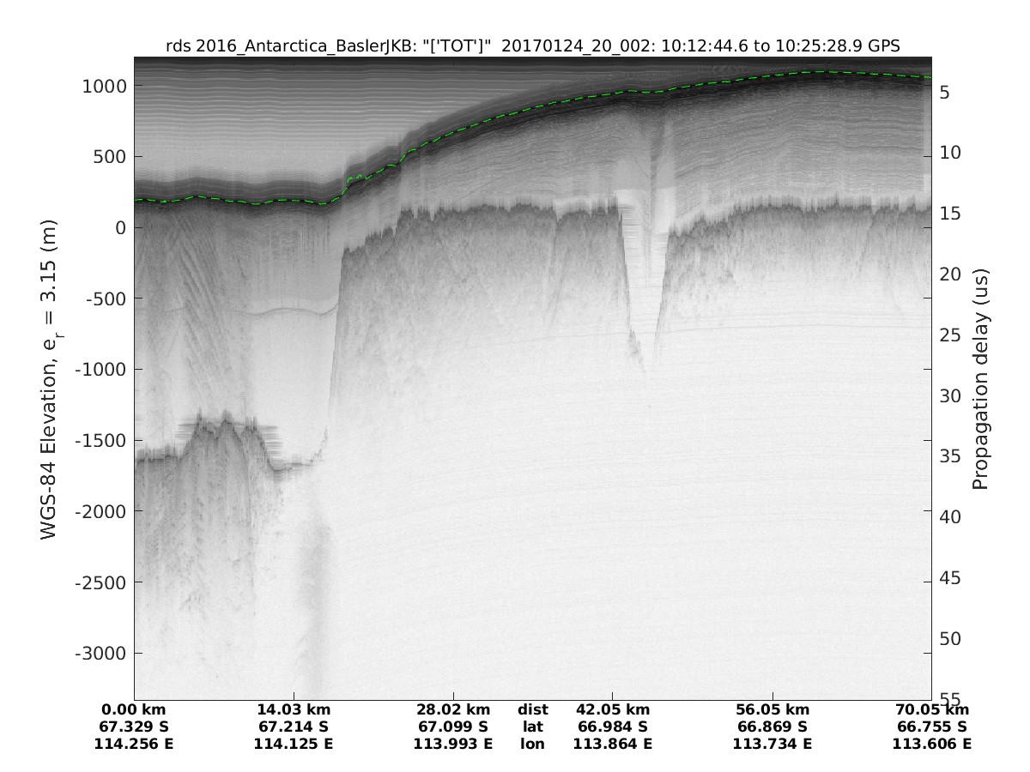Click the 113.993 E longitude label
The height and width of the screenshot is (772, 1030).
click(x=452, y=744)
